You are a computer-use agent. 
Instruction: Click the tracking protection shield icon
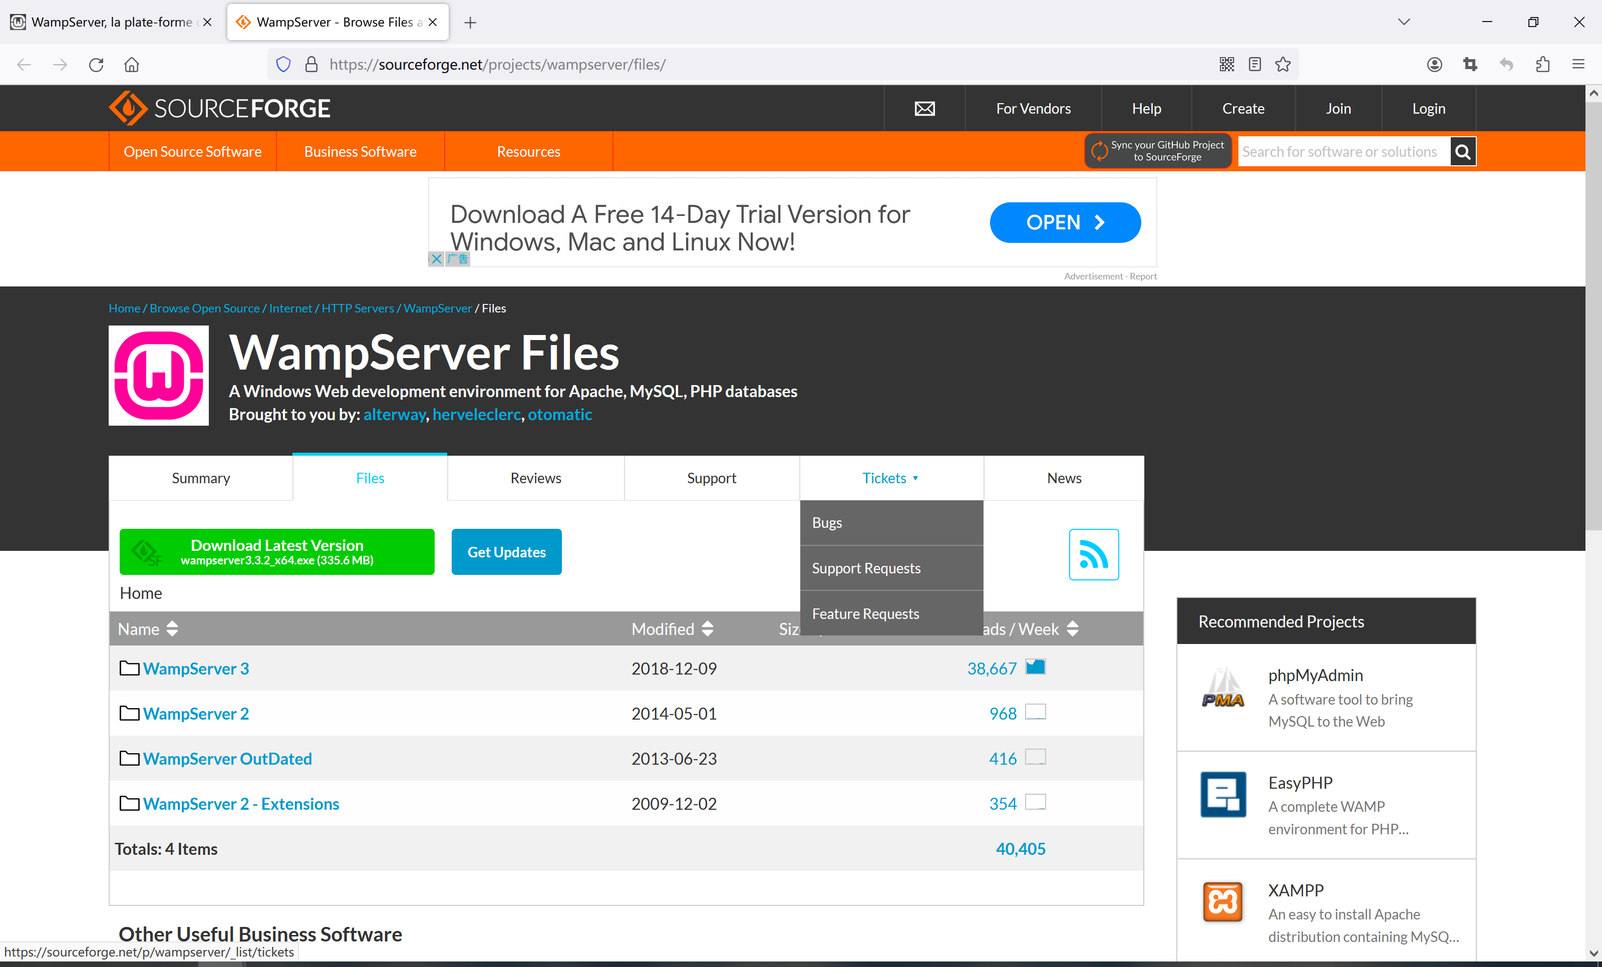pyautogui.click(x=283, y=65)
